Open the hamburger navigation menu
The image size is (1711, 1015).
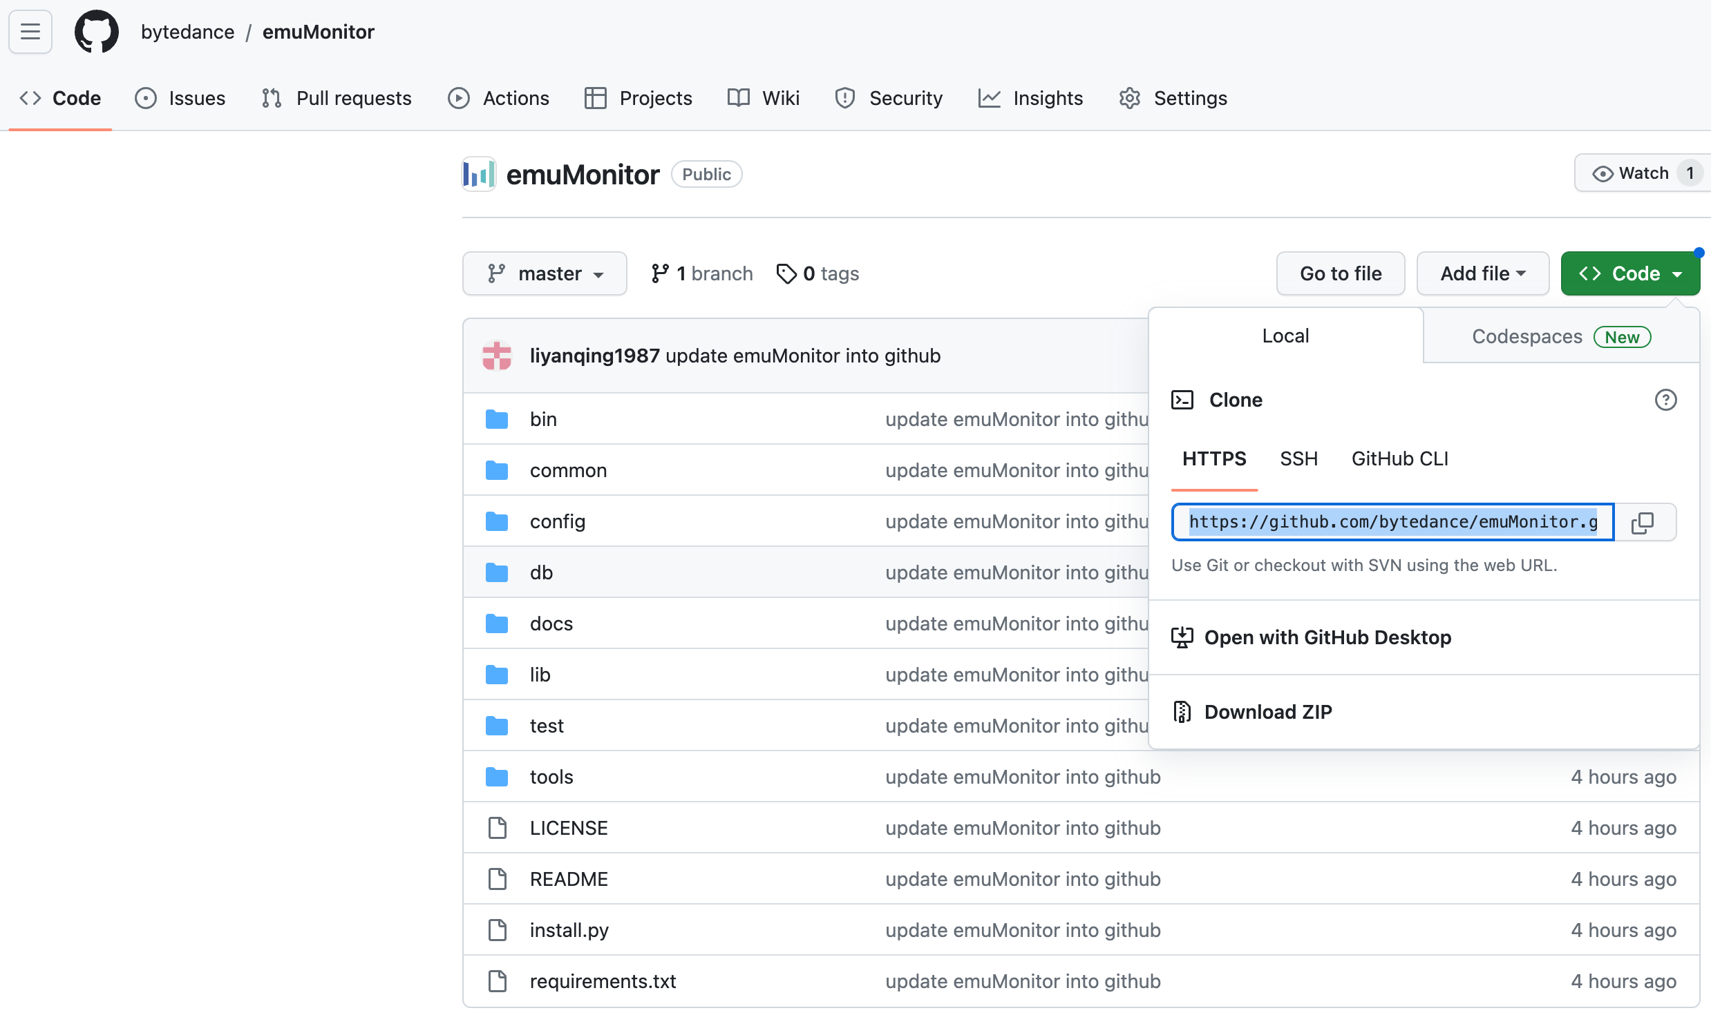click(30, 32)
